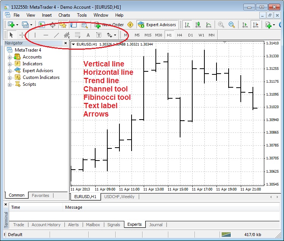This screenshot has height=241, width=284.
Task: Switch to W1 weekly timeframe
Action: [x=201, y=35]
